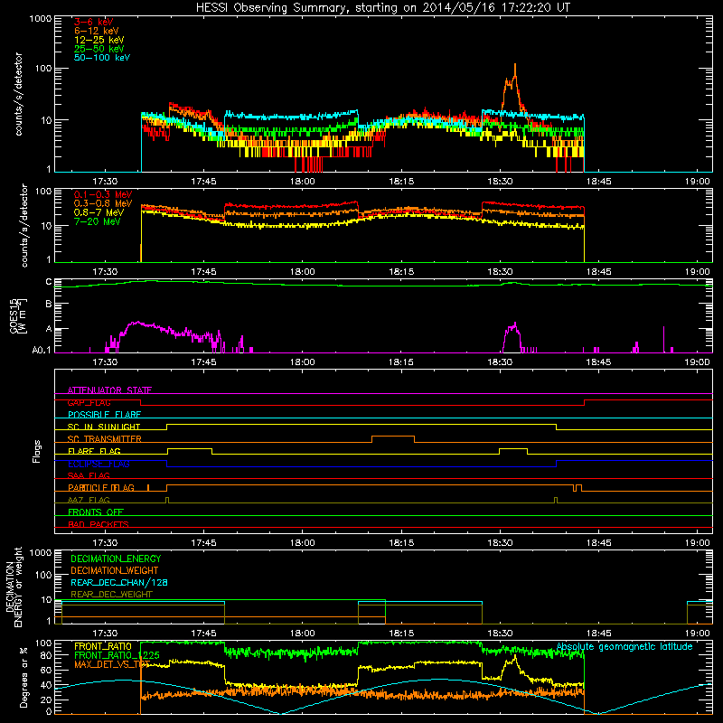This screenshot has width=723, height=723.
Task: Click the GAP_FLAG label
Action: (x=89, y=402)
